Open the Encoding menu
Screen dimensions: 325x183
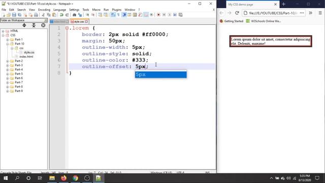click(x=44, y=10)
